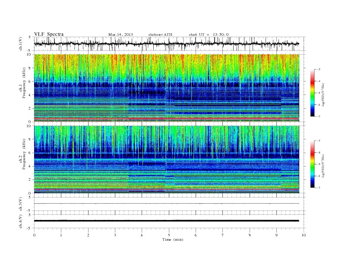This screenshot has width=342, height=264.
Task: Click the 'ch.1(V)' waveform axis label
Action: click(x=20, y=44)
